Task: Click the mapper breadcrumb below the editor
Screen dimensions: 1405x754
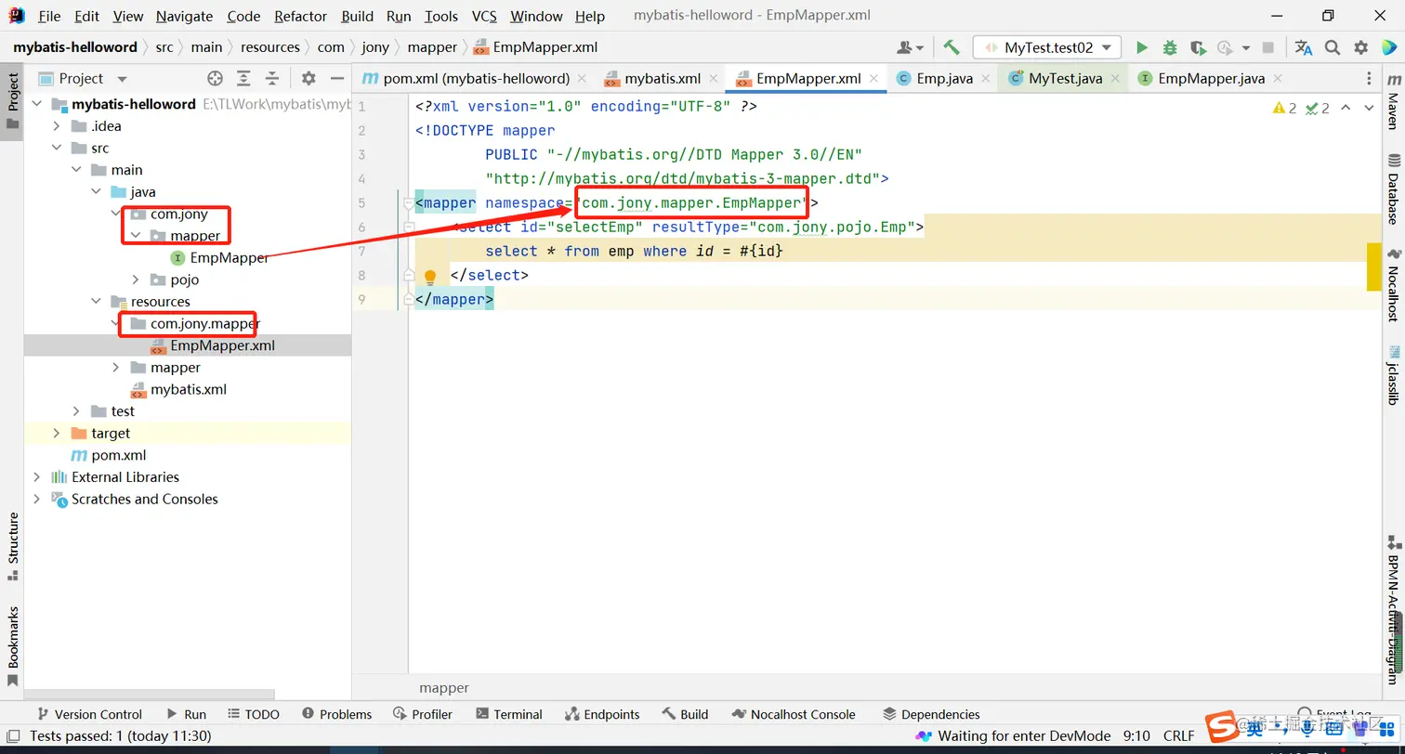Action: 444,688
